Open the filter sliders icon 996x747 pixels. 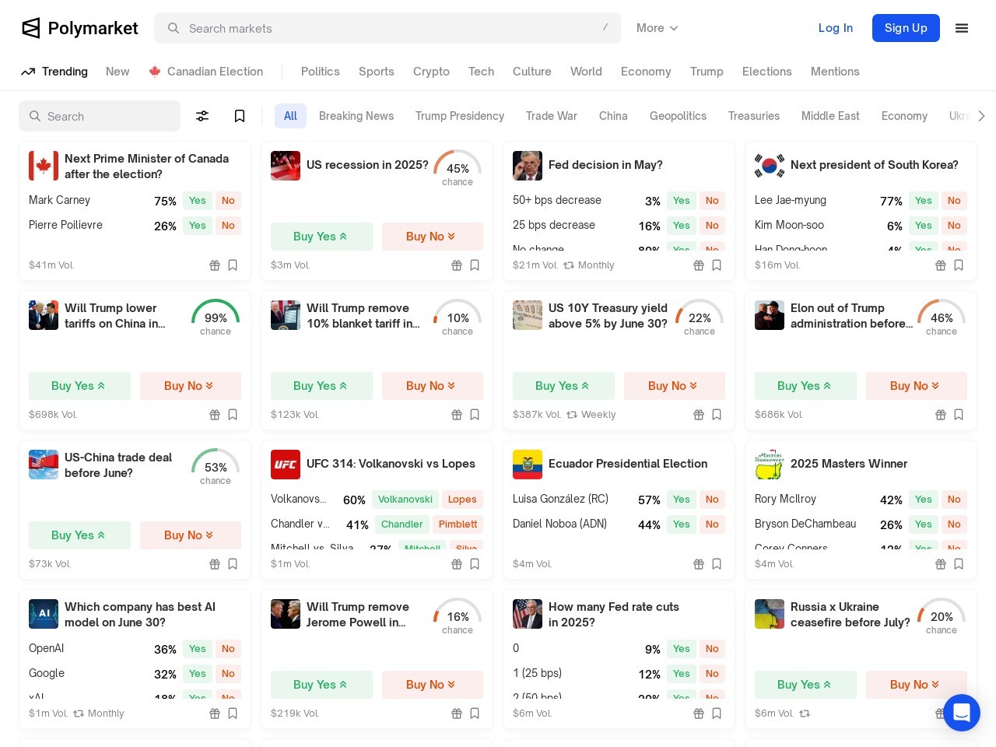tap(202, 116)
